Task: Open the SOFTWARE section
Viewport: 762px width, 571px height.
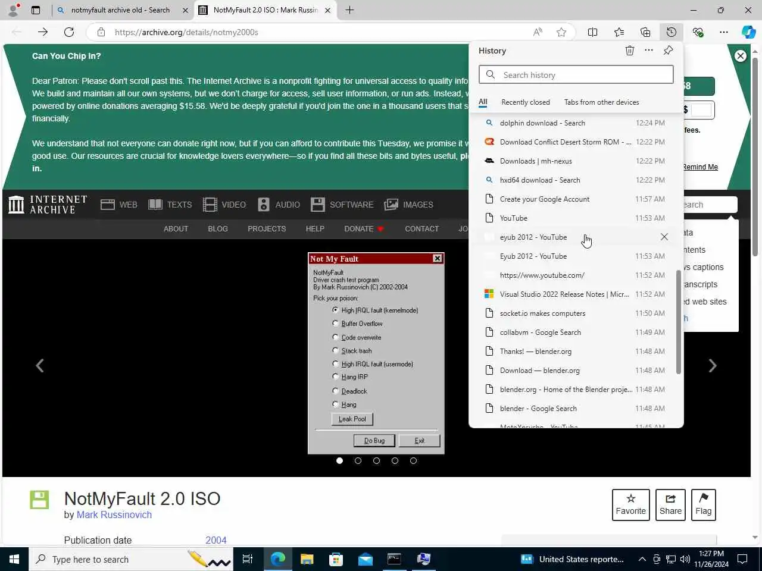Action: tap(342, 205)
